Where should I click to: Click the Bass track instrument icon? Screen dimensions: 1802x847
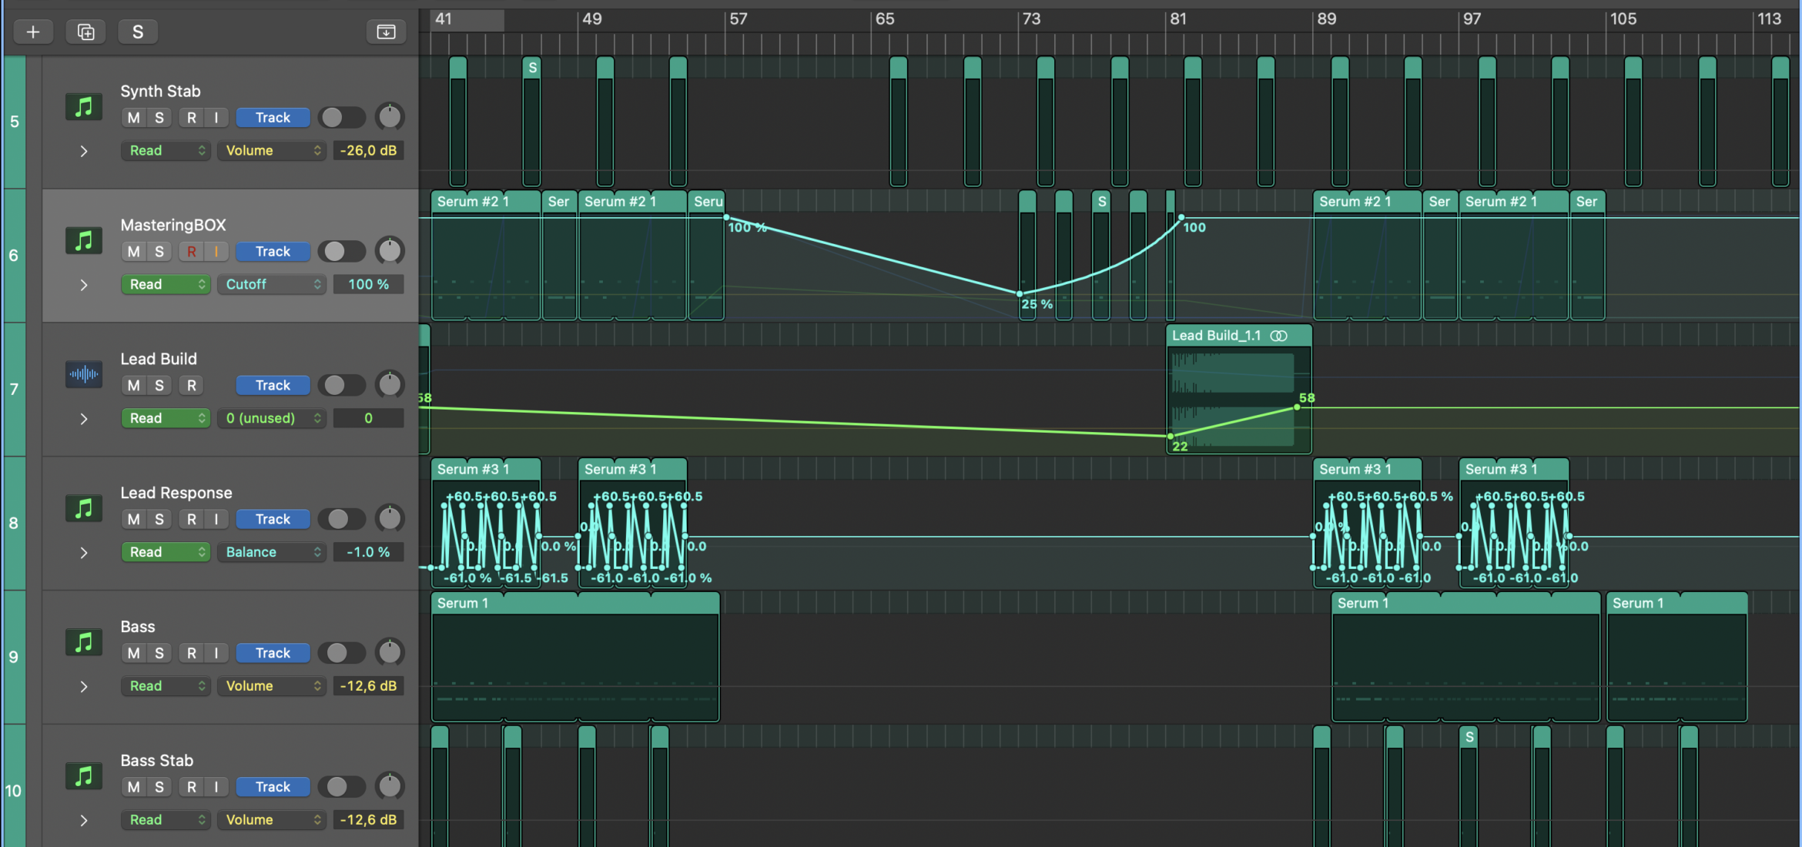pos(83,642)
